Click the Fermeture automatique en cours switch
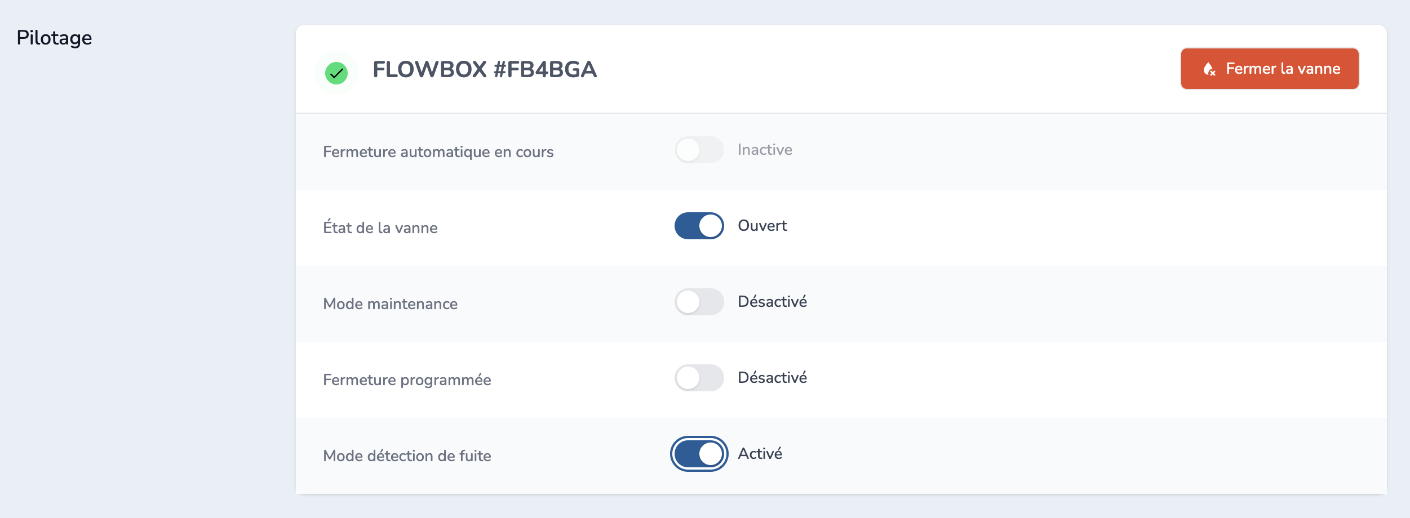This screenshot has height=518, width=1410. pos(699,149)
